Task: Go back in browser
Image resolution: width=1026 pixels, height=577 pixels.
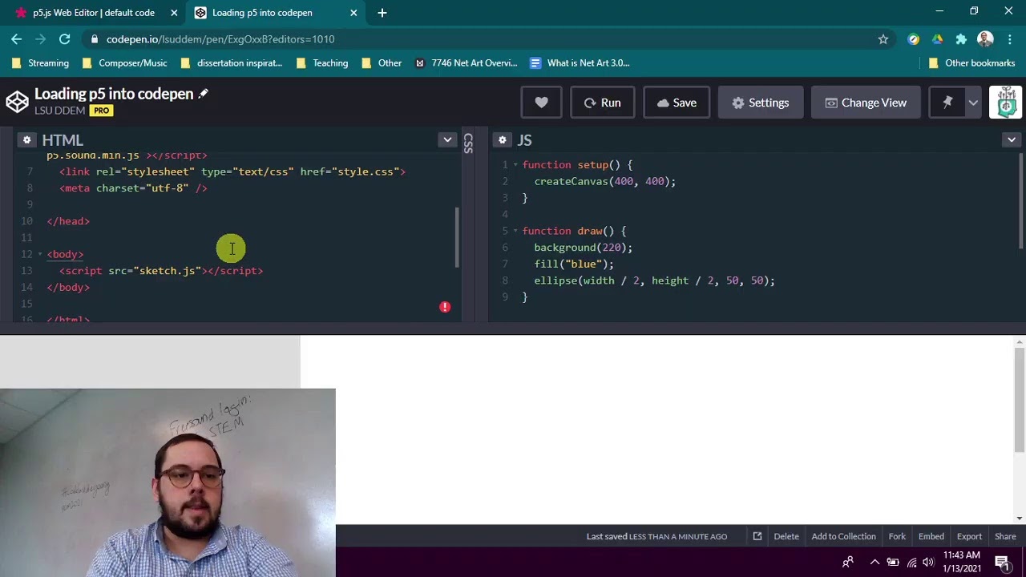Action: [x=17, y=38]
